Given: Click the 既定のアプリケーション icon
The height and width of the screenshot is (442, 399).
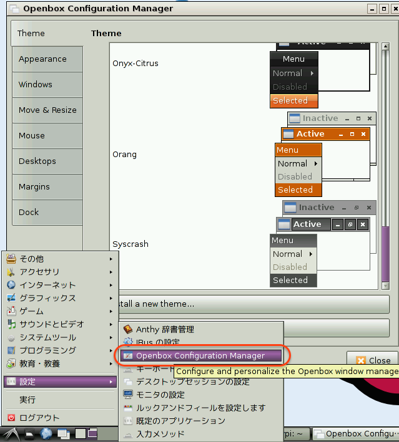Looking at the screenshot, I should point(128,421).
